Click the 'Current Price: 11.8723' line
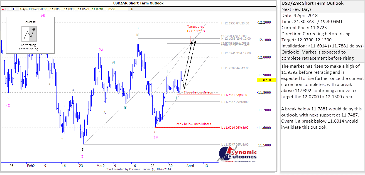The width and height of the screenshot is (365, 175). click(304, 28)
